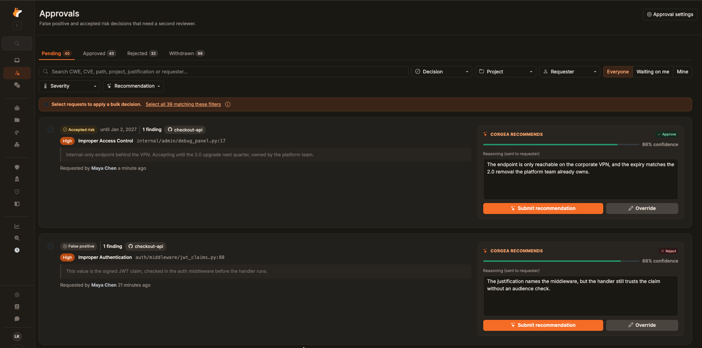Open Approval settings

point(670,15)
